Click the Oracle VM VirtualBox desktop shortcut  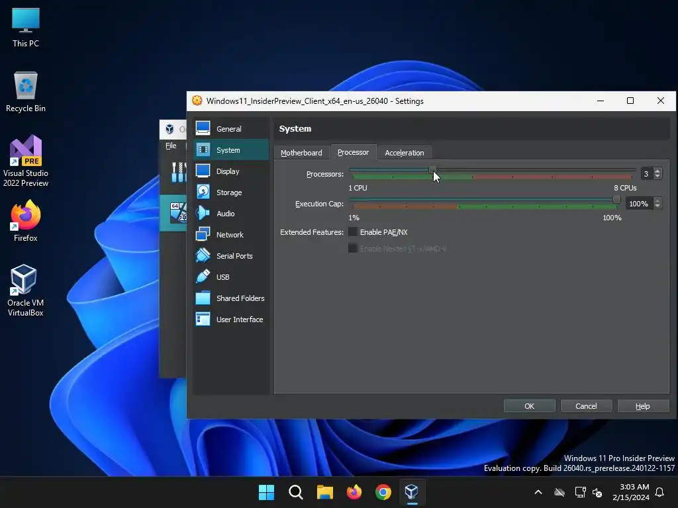tap(25, 290)
